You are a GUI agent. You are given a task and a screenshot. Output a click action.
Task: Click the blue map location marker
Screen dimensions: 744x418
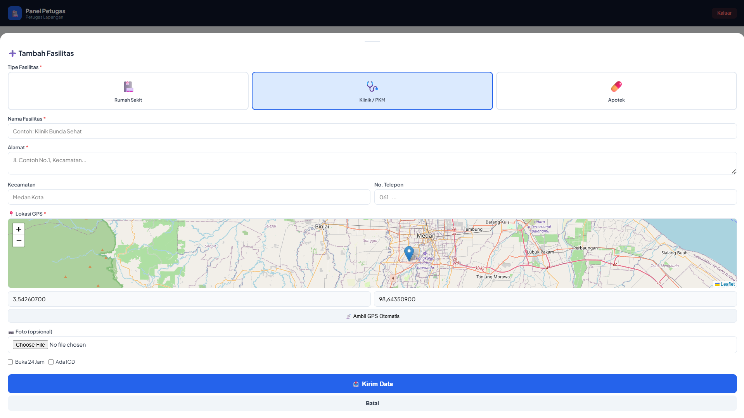coord(409,254)
